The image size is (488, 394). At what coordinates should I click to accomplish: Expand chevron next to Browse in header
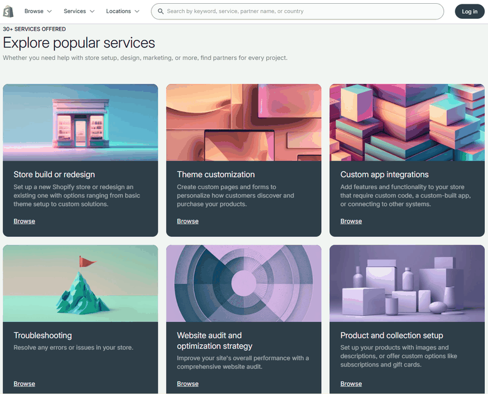(x=49, y=11)
